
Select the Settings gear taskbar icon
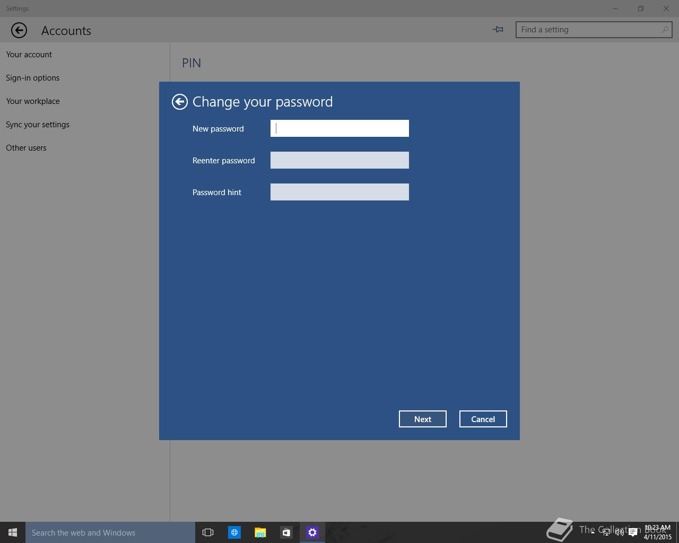click(x=312, y=532)
